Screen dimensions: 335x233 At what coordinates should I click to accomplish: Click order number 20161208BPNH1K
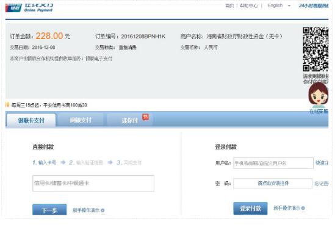143,37
